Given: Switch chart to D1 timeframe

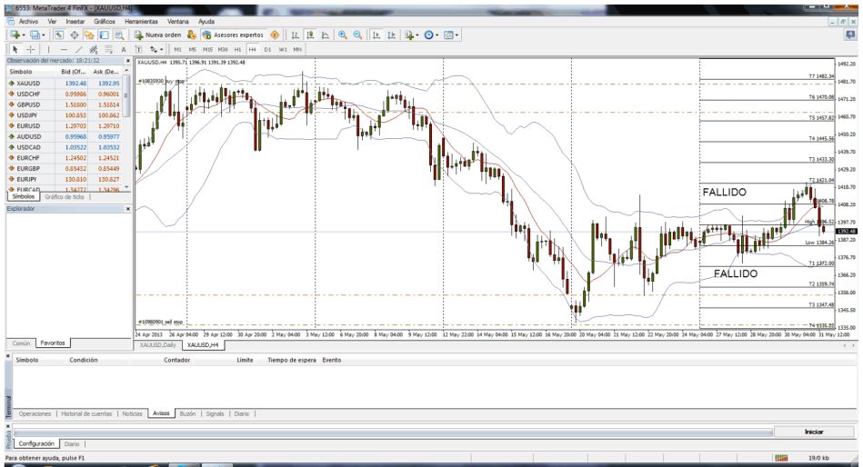Looking at the screenshot, I should pyautogui.click(x=267, y=49).
